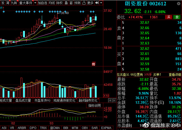182x130 pixels.
Task: Click the red 榜 ranking badge
Action: [94, 64]
